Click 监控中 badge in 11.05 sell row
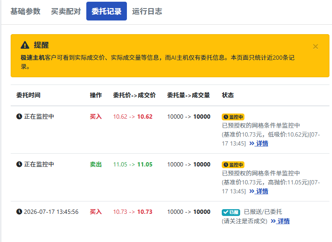 (233, 165)
